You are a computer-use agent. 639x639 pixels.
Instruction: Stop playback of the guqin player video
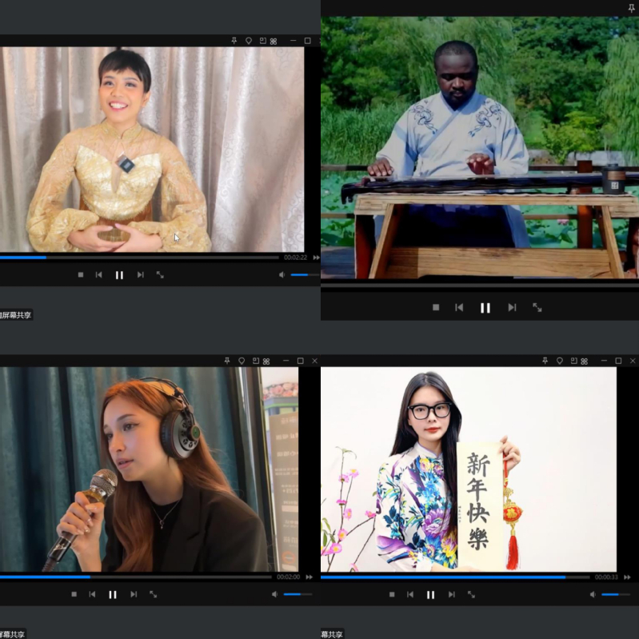point(436,308)
